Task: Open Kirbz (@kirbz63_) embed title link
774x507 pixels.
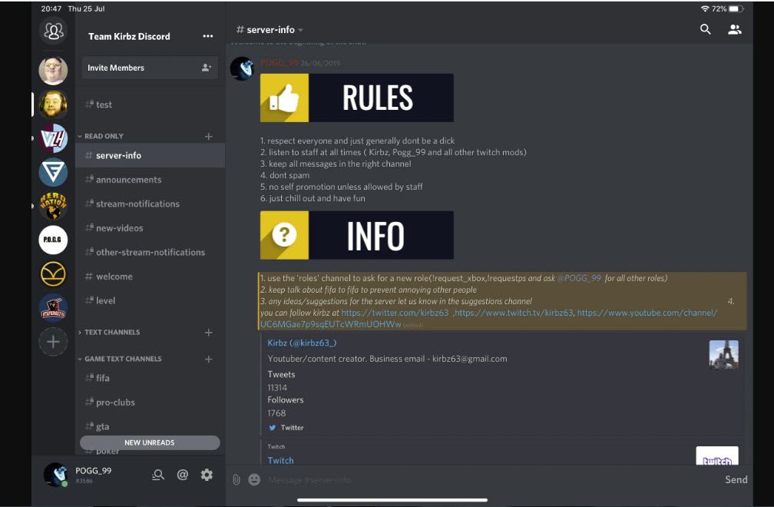Action: (x=302, y=343)
